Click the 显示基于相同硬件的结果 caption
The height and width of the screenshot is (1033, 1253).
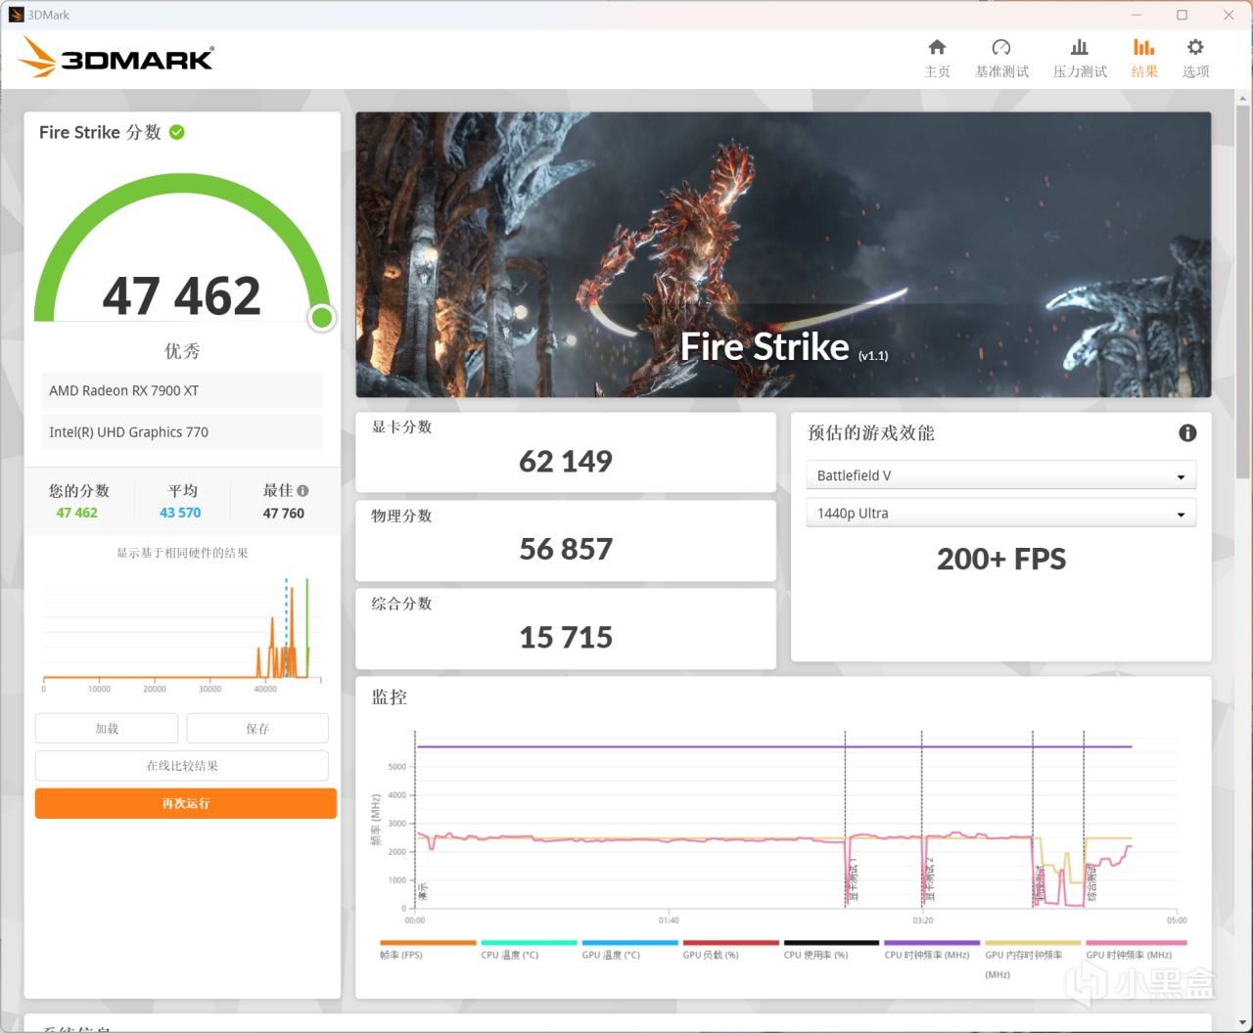click(x=182, y=553)
